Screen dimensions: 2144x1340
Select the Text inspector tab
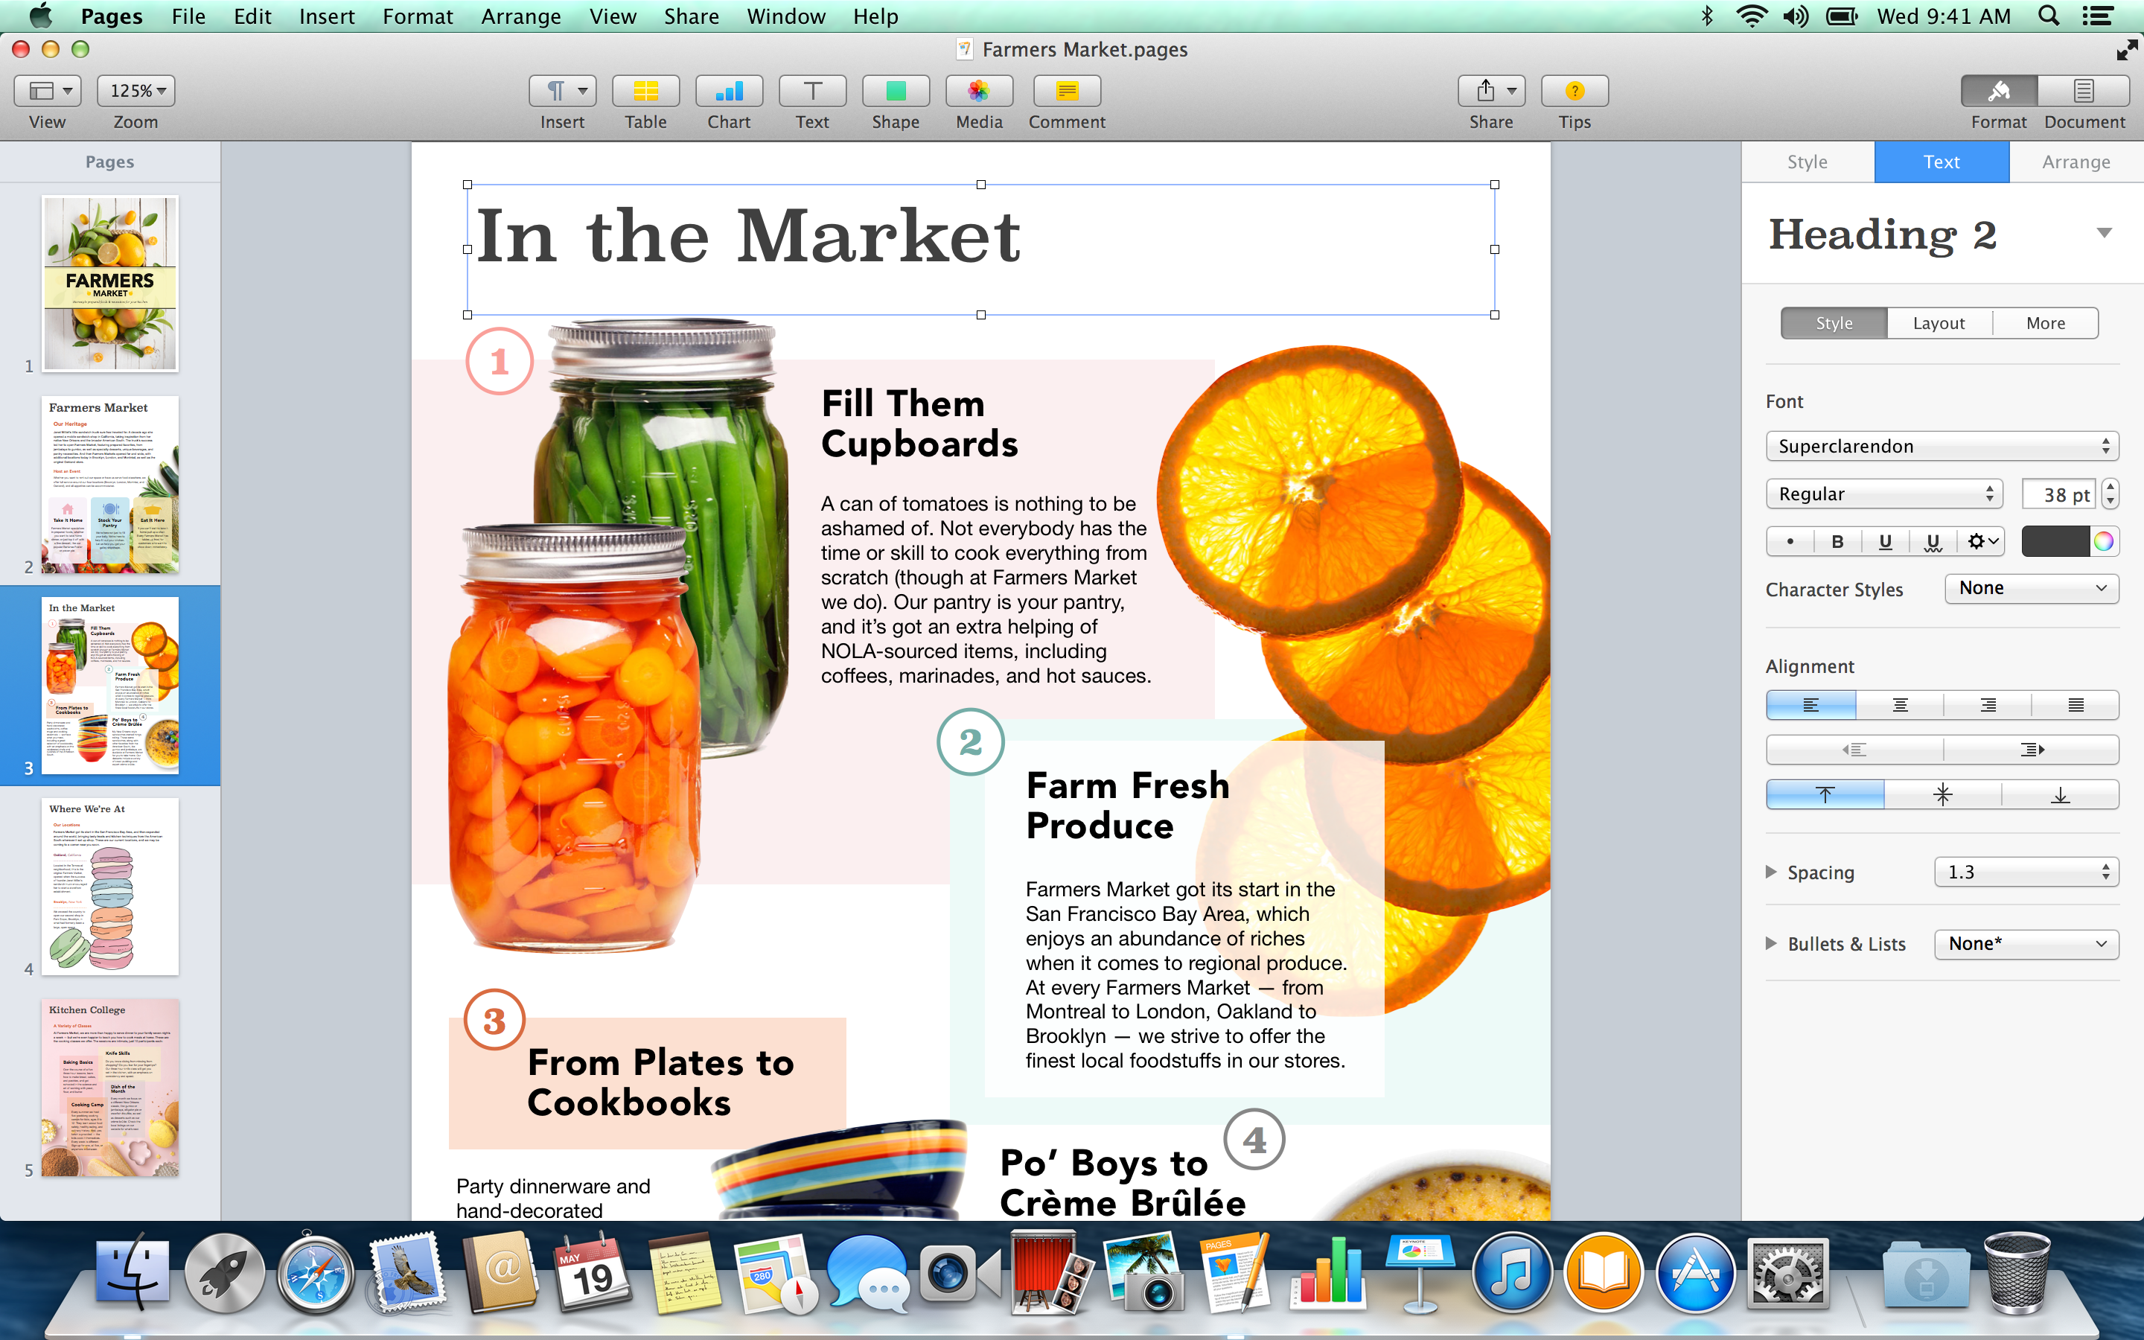[1941, 162]
